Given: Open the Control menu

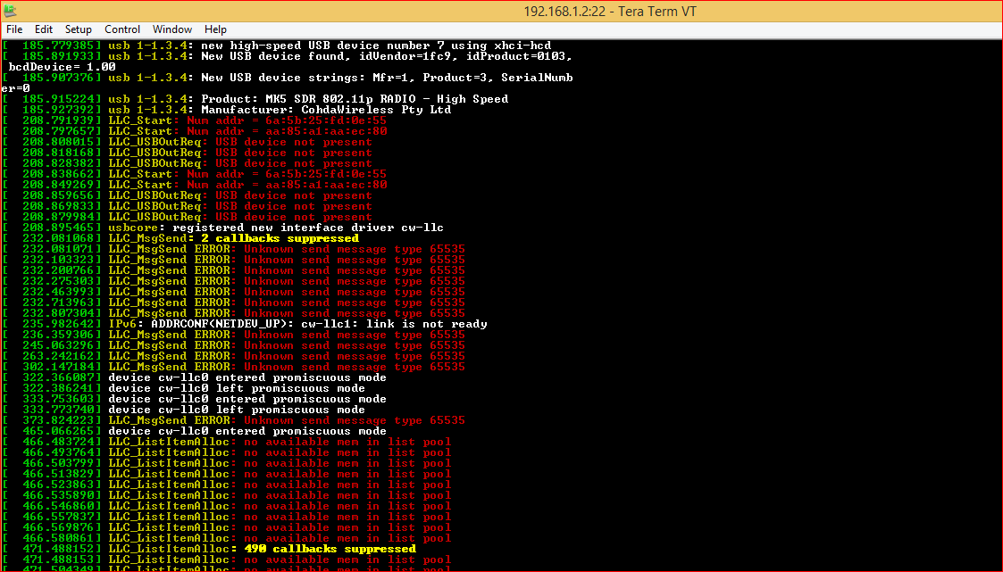Looking at the screenshot, I should (x=122, y=29).
